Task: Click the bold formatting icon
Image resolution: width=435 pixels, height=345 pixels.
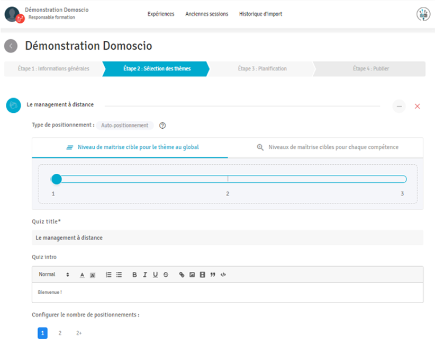Action: (134, 275)
